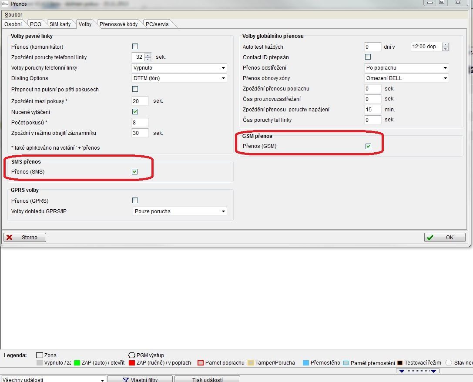
Task: Click the green ZAP (auto) legend swatch
Action: 77,363
